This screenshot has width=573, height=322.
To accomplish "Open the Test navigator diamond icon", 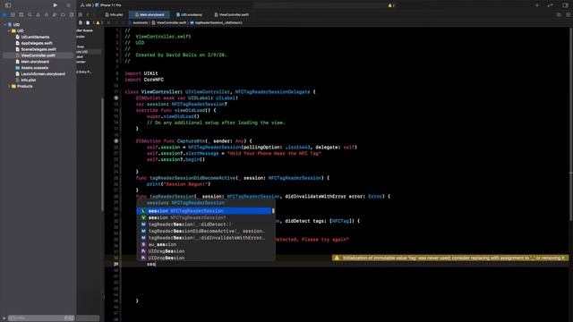I will point(47,14).
